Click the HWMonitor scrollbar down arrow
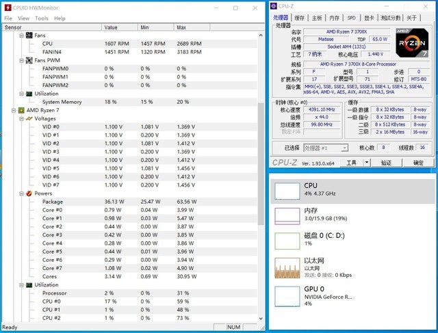Viewport: 438px width, 333px height. (x=261, y=318)
